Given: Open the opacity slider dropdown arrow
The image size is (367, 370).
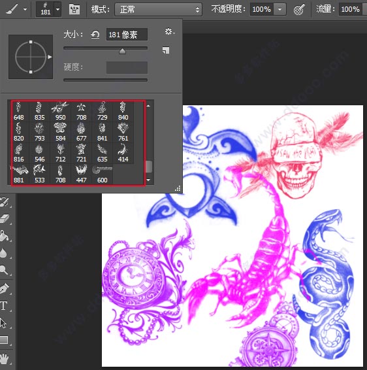Looking at the screenshot, I should pos(279,9).
